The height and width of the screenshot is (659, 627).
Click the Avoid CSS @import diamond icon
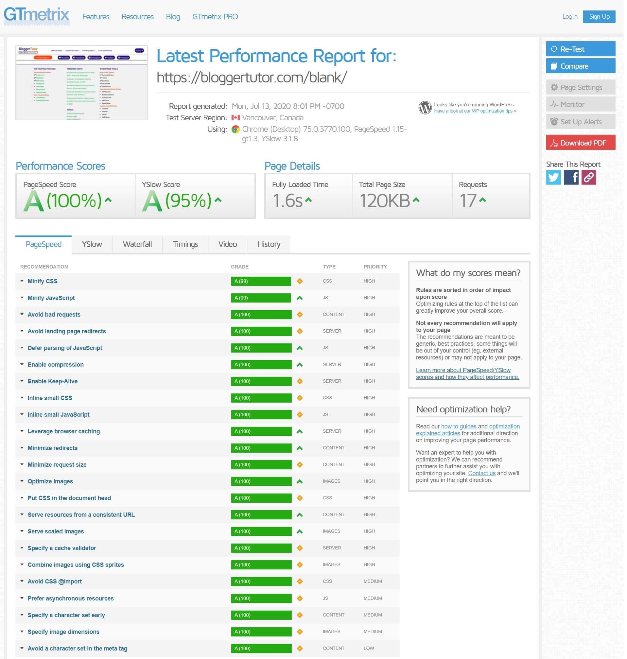(x=300, y=581)
